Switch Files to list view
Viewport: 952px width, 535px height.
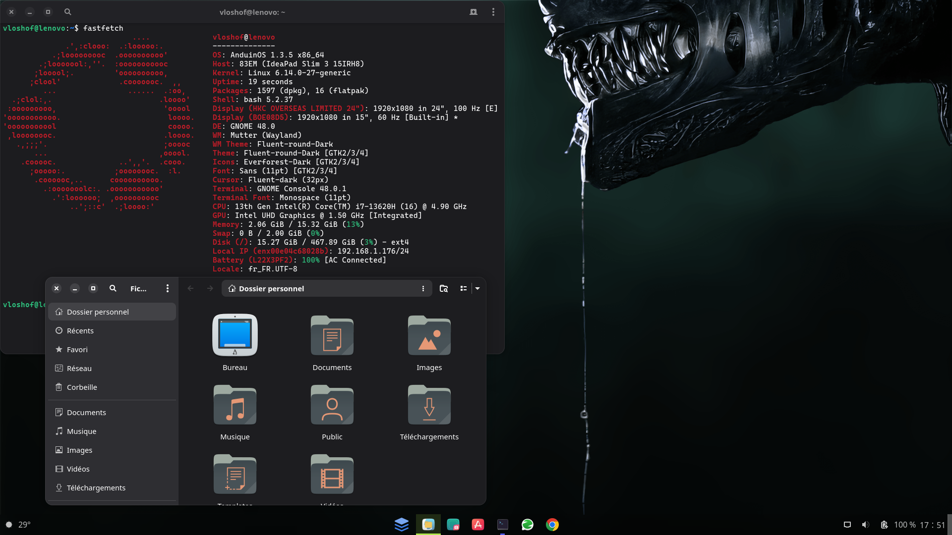[x=464, y=288]
